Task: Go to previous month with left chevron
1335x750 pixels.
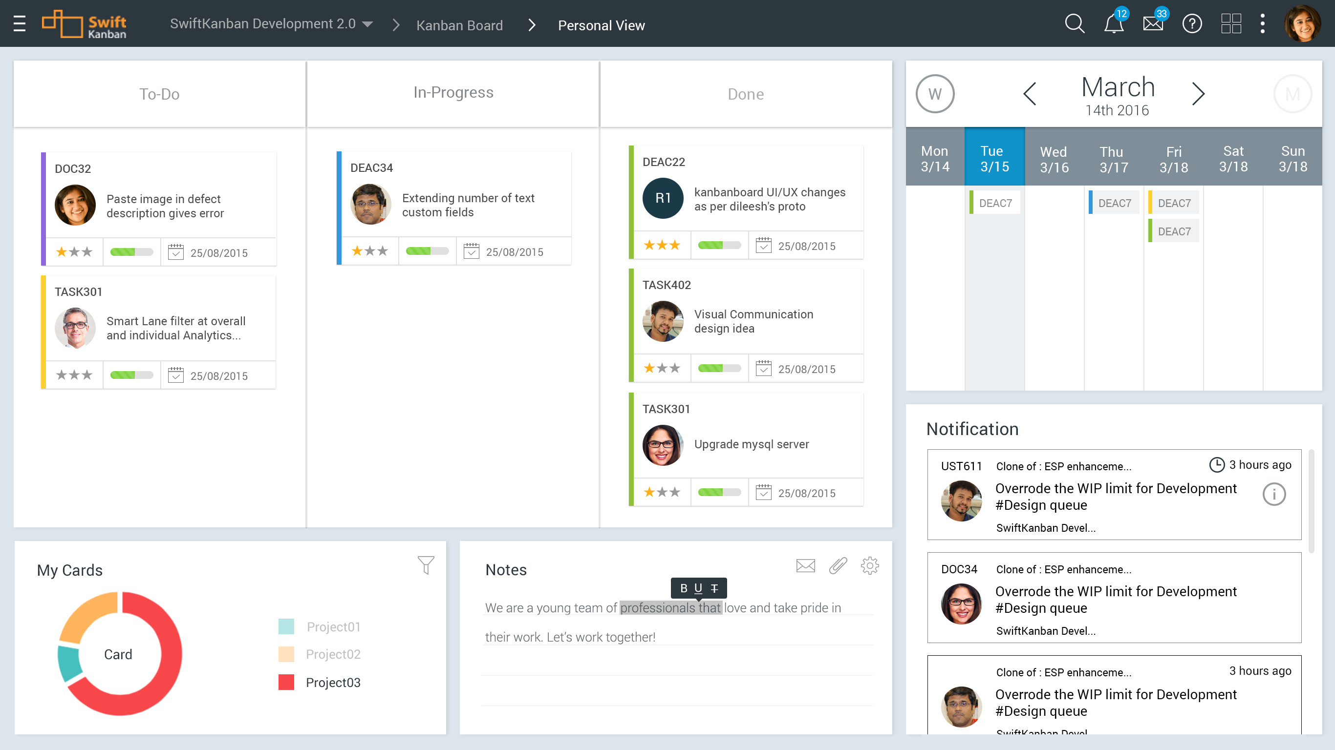Action: 1030,94
